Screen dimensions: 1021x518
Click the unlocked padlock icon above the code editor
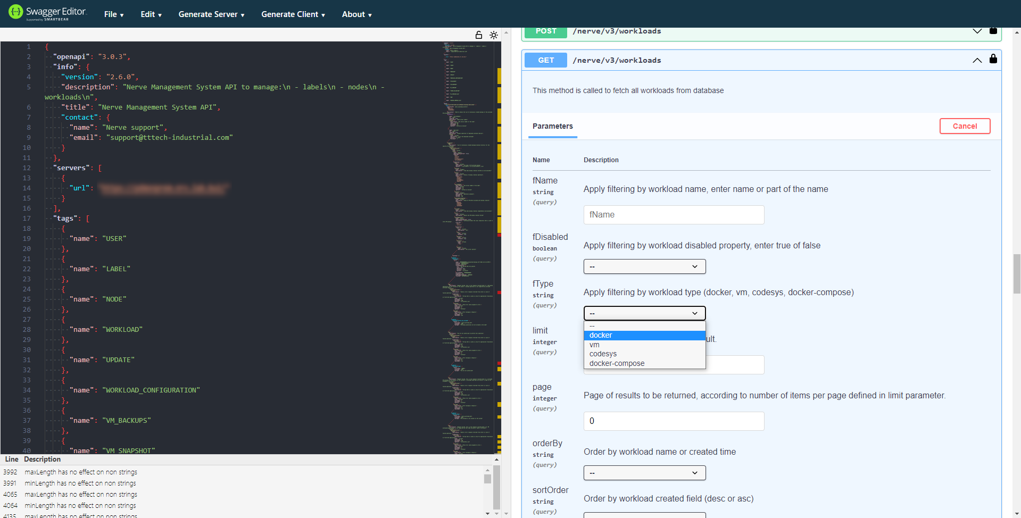coord(478,35)
